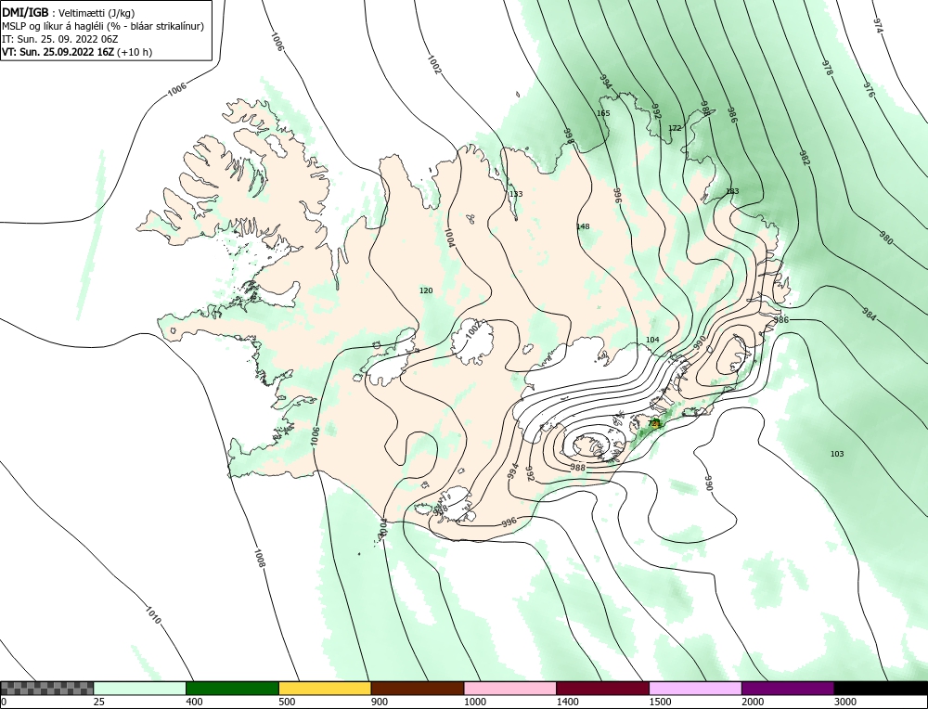928x709 pixels.
Task: Click the light green 25–400 legend swatch
Action: tap(140, 689)
